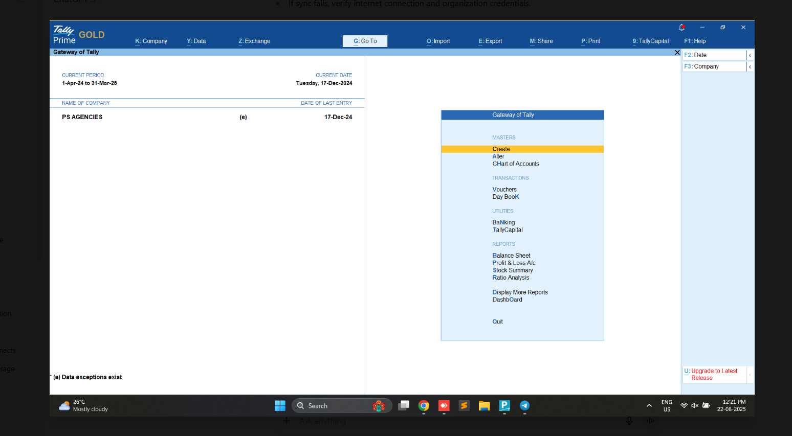The height and width of the screenshot is (436, 792).
Task: Click the Windows Start button
Action: point(280,406)
